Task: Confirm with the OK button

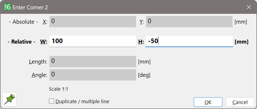Action: tap(208, 102)
